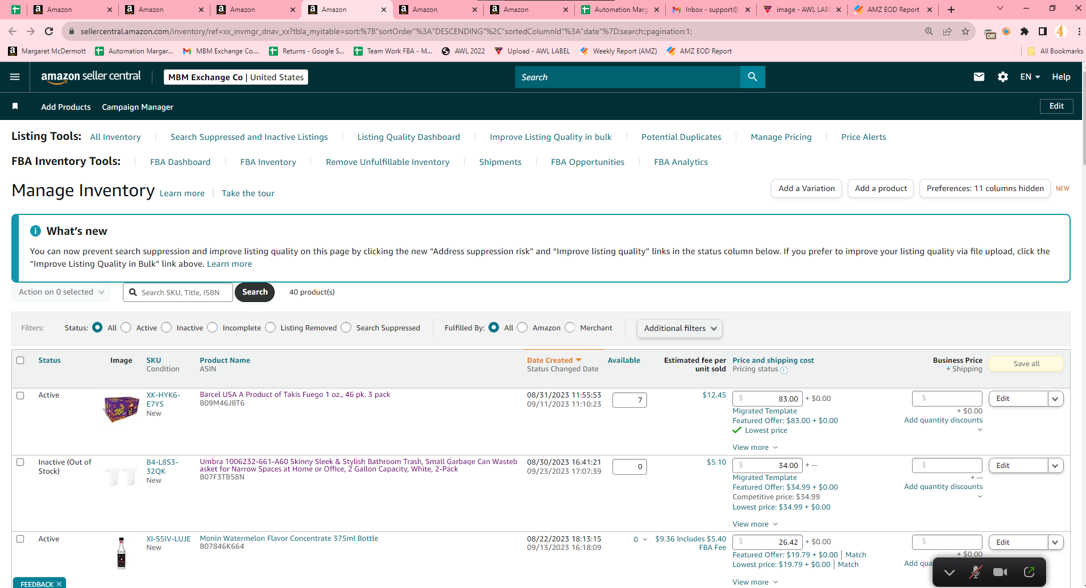Select Fulfilled By Amazon radio button

(x=523, y=328)
